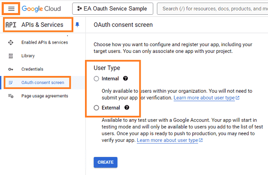Toggle the pin icon for APIs & Services

(77, 25)
